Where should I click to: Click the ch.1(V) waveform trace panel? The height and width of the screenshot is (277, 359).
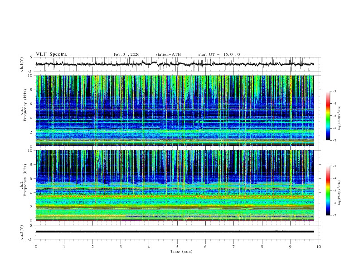177,64
